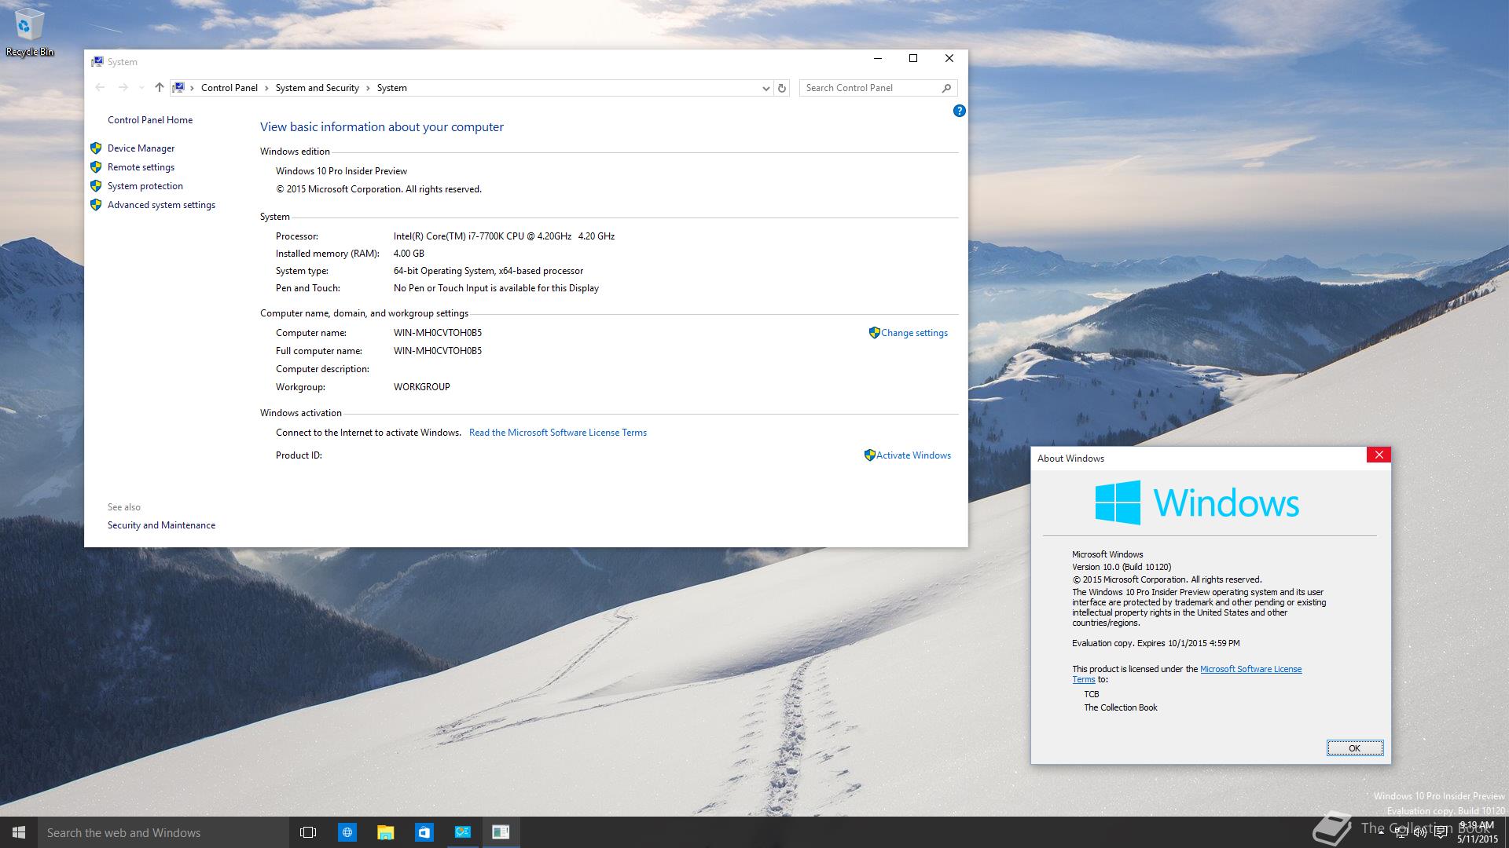Minimize the System window
1509x848 pixels.
click(878, 58)
